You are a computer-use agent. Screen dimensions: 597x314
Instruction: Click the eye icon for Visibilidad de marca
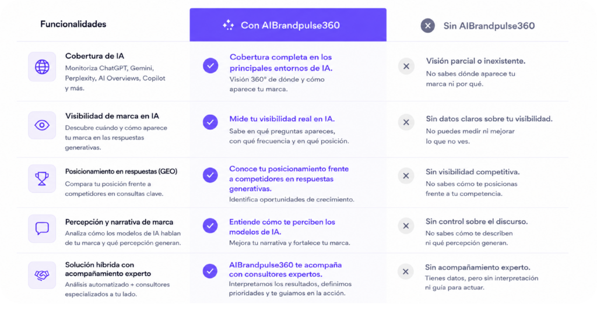[x=42, y=125]
